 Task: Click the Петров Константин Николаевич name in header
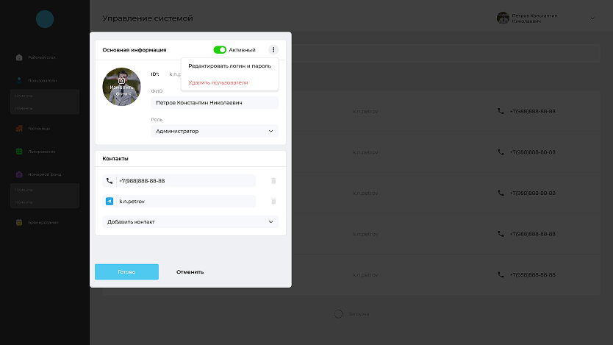click(x=534, y=18)
